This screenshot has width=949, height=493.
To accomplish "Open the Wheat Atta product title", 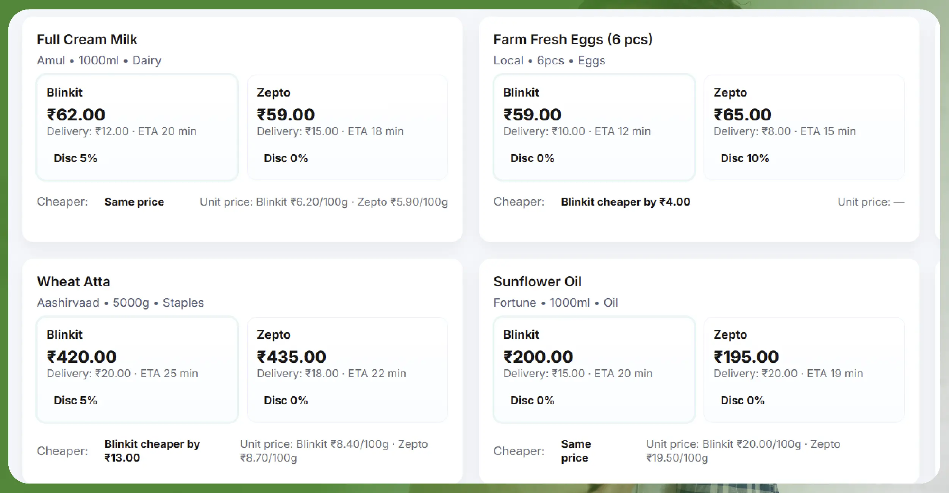I will (x=73, y=281).
